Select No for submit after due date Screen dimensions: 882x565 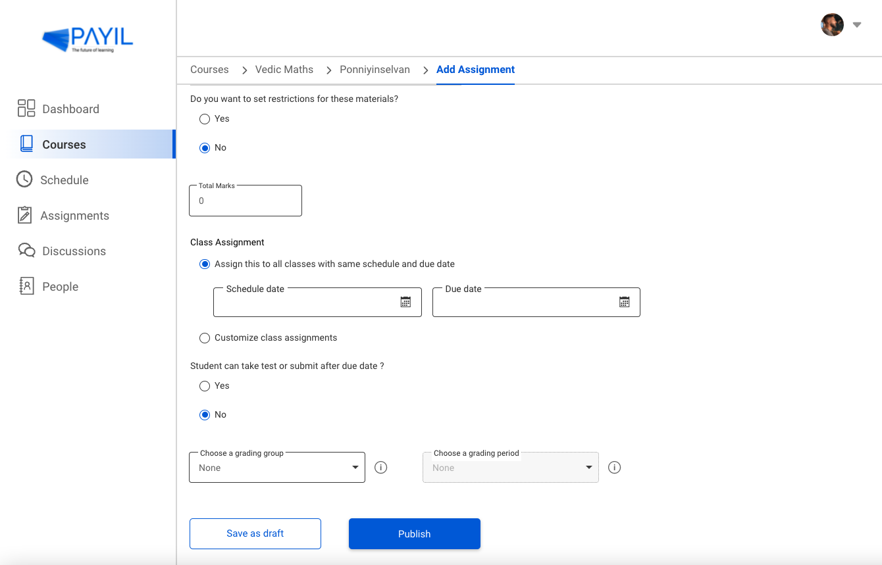pos(205,415)
